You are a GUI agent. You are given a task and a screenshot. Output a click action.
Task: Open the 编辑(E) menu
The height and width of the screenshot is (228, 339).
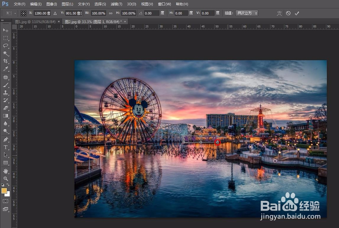pyautogui.click(x=36, y=4)
